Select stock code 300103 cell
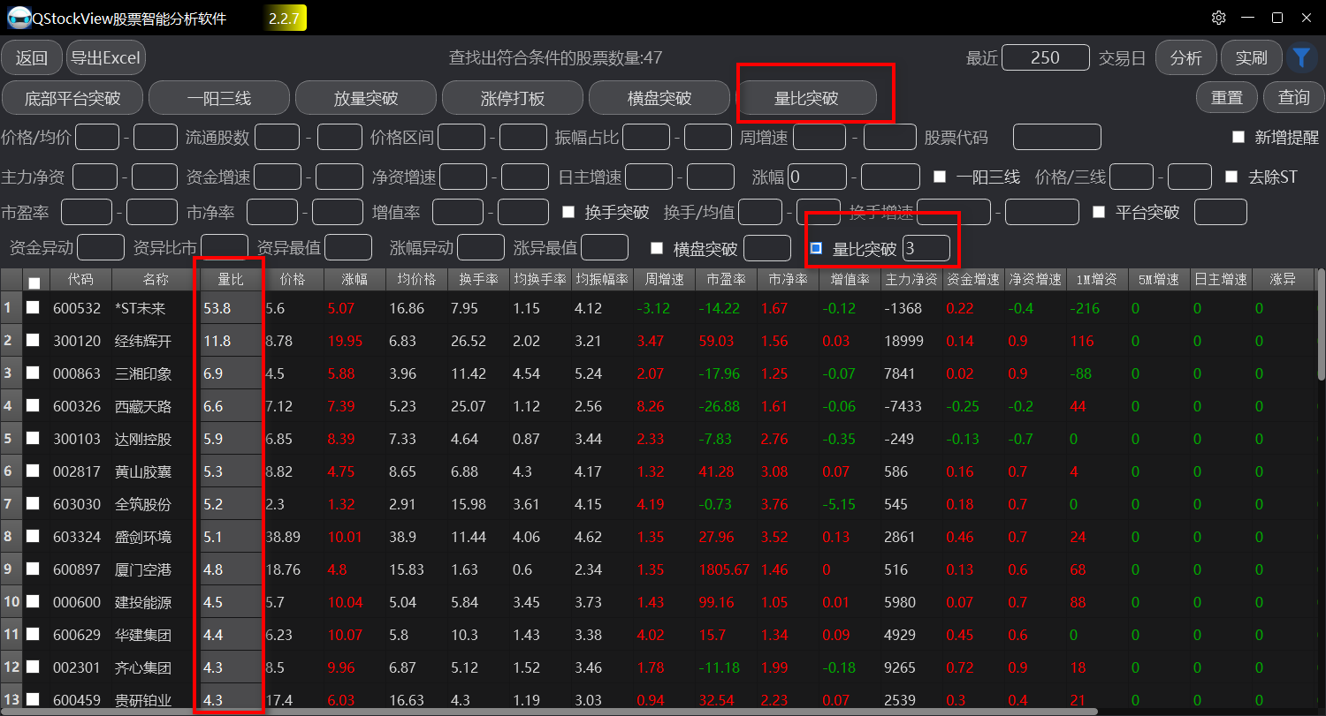The image size is (1326, 716). point(80,439)
